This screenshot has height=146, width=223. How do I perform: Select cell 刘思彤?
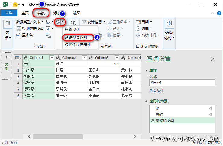point(104,77)
